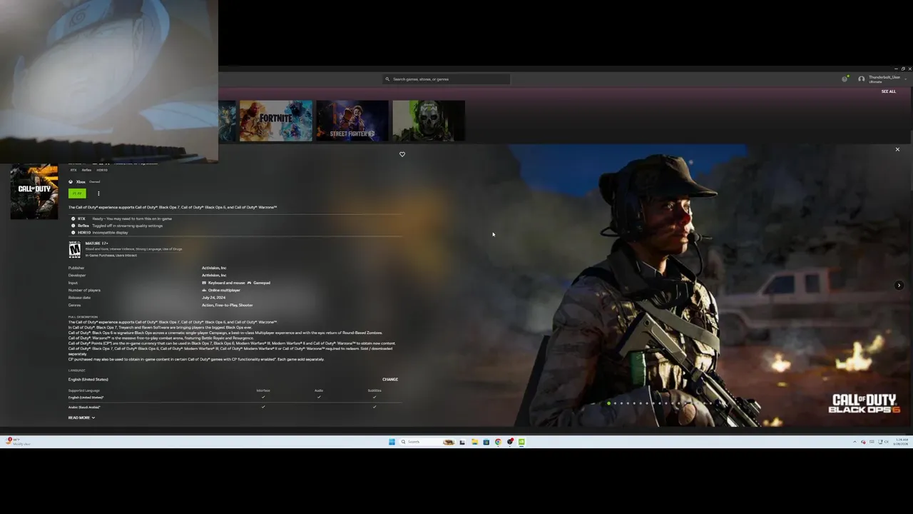The width and height of the screenshot is (913, 514).
Task: Close the game details panel
Action: [x=897, y=149]
